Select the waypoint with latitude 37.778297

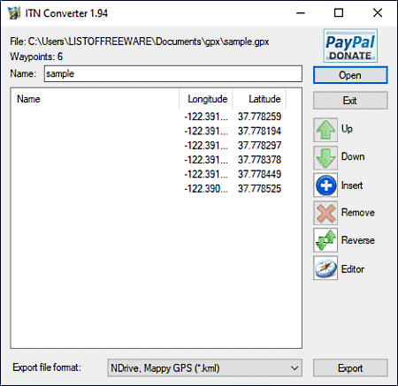[x=149, y=146]
